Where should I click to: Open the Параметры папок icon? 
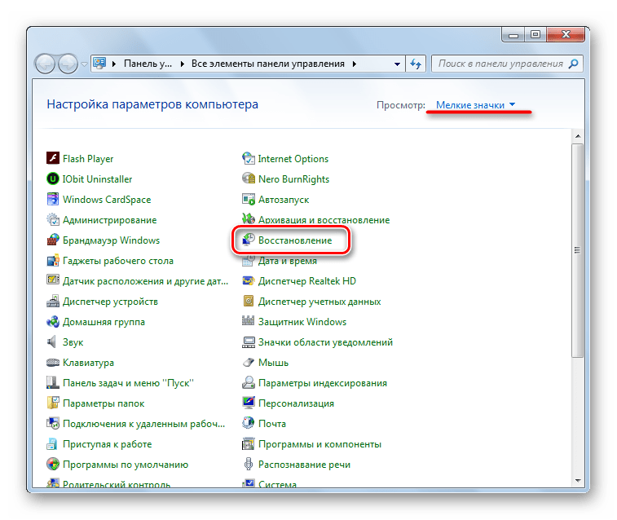(53, 403)
